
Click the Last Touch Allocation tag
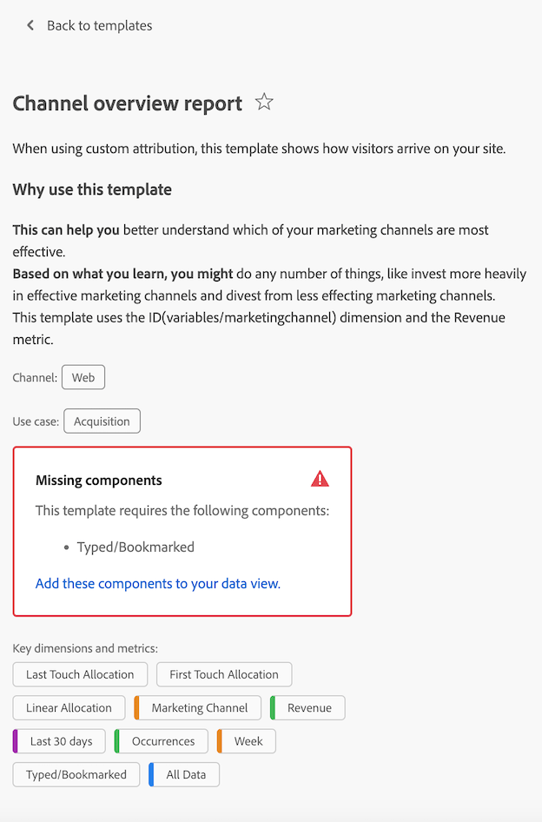(80, 674)
